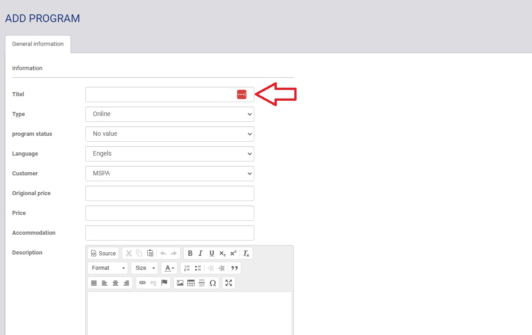Insert a block quote
Image resolution: width=532 pixels, height=335 pixels.
(x=234, y=268)
